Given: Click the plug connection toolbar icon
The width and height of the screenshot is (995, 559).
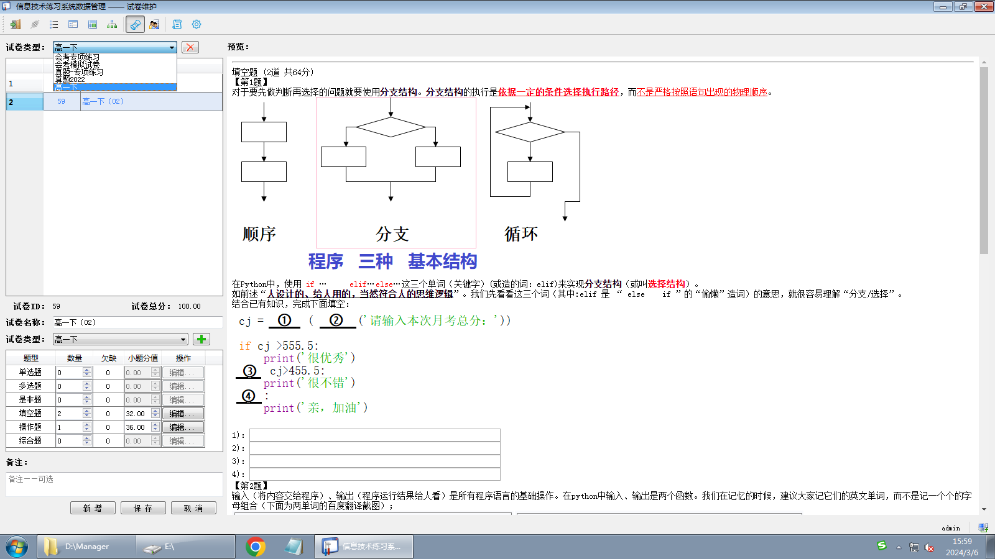Looking at the screenshot, I should pos(35,24).
